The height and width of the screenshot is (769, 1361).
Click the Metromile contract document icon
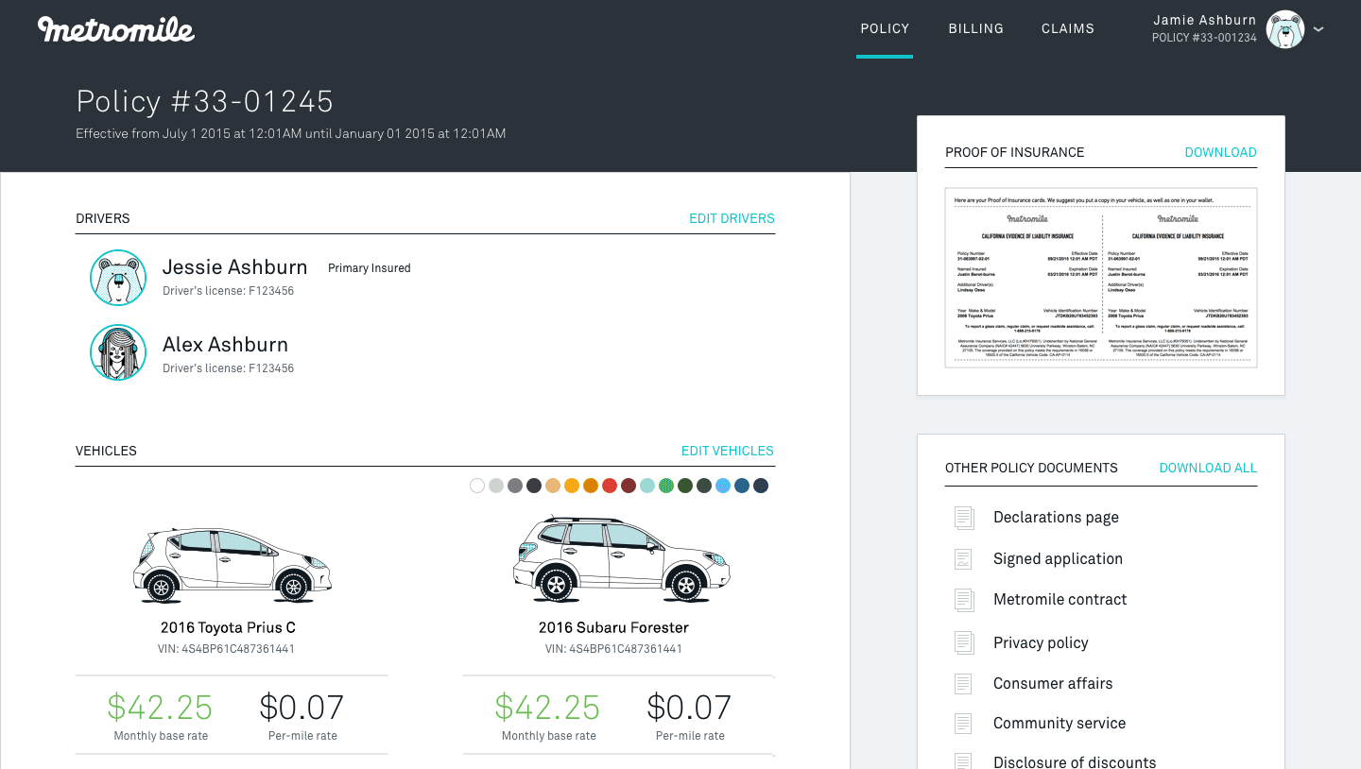[x=963, y=600]
